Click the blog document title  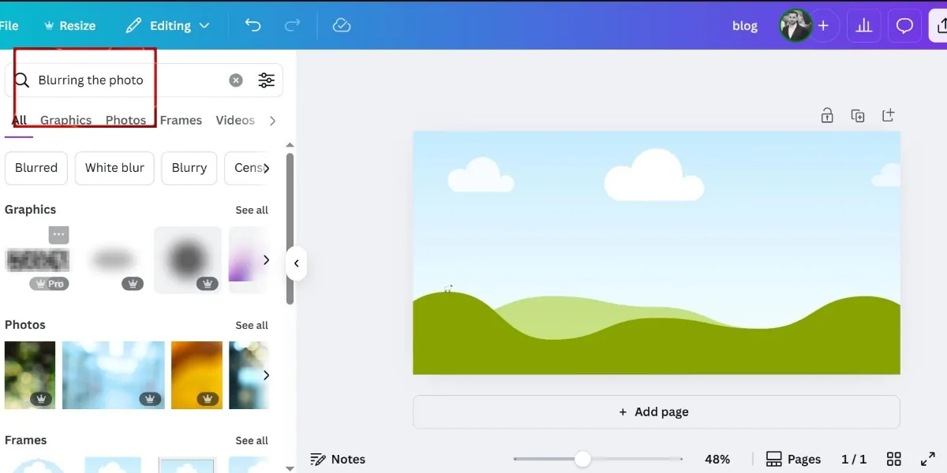[x=745, y=26]
